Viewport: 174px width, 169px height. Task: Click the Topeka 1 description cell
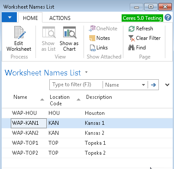pyautogui.click(x=95, y=143)
